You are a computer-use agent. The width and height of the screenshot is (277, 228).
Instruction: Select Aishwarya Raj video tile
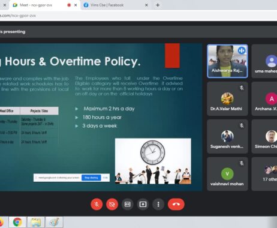pos(227,61)
